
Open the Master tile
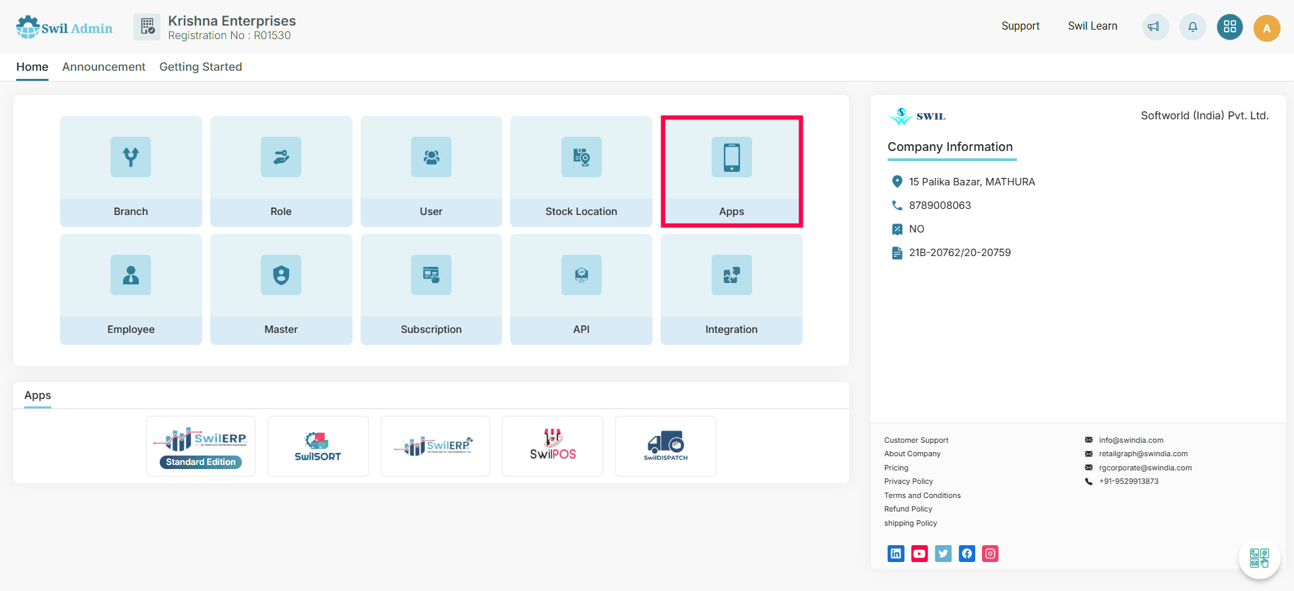click(281, 289)
